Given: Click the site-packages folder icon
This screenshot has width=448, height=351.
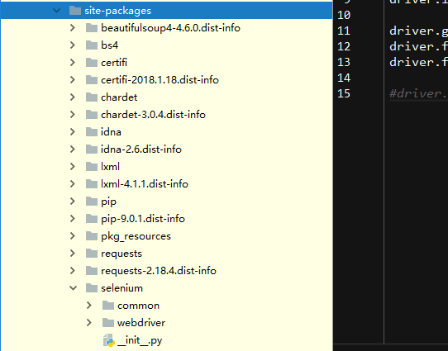Looking at the screenshot, I should pyautogui.click(x=75, y=11).
